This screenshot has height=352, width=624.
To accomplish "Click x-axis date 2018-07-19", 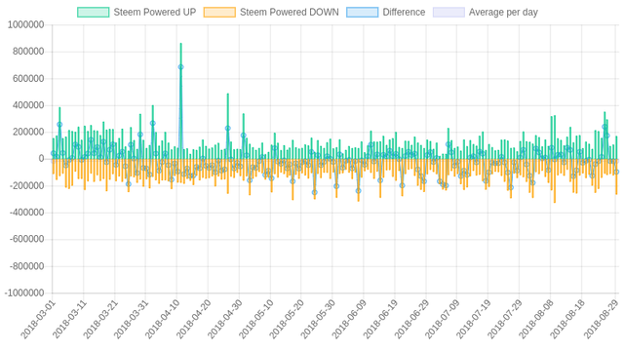I will pyautogui.click(x=474, y=320).
